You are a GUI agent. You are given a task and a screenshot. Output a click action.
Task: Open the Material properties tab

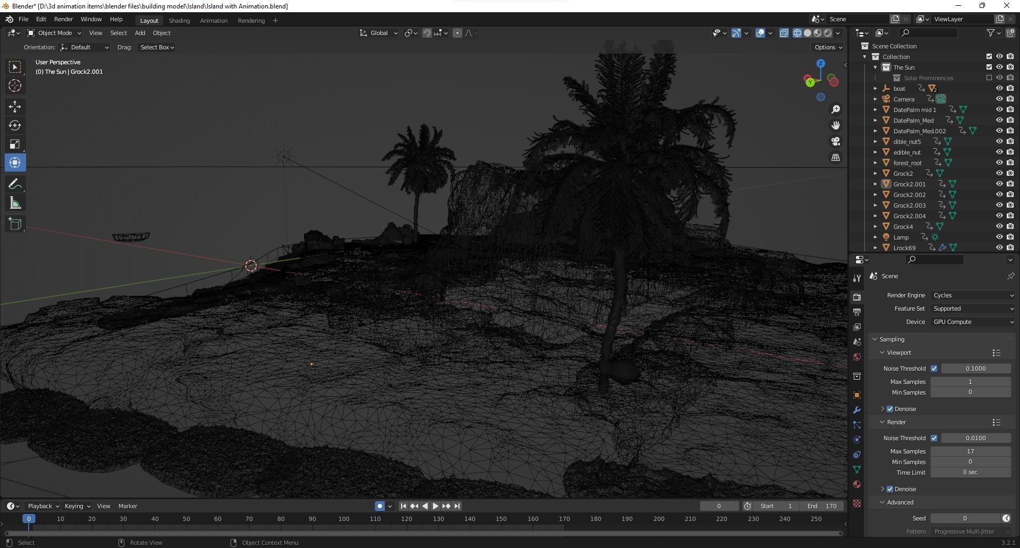click(856, 484)
